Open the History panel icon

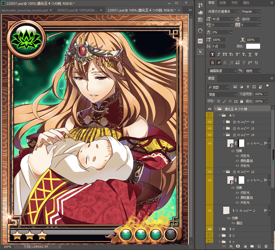[x=200, y=5]
